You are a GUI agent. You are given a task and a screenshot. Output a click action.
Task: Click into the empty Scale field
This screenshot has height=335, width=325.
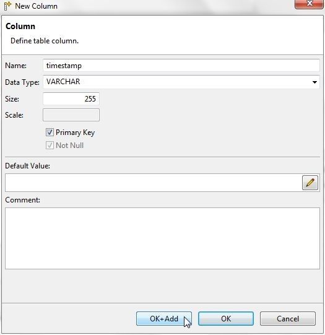click(x=71, y=115)
